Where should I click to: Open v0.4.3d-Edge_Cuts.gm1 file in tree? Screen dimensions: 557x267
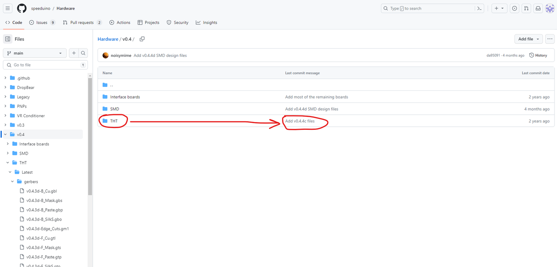coord(47,229)
